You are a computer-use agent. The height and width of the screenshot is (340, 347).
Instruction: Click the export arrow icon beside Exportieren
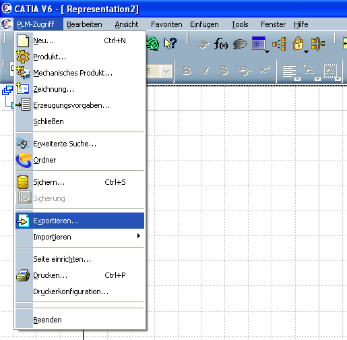[x=24, y=221]
